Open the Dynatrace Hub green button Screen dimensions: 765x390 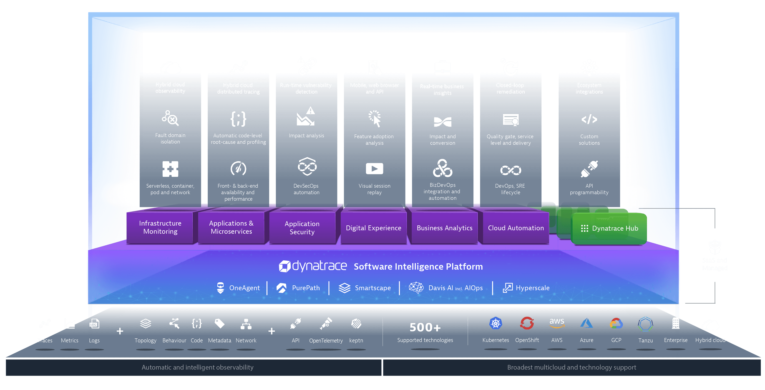point(609,228)
